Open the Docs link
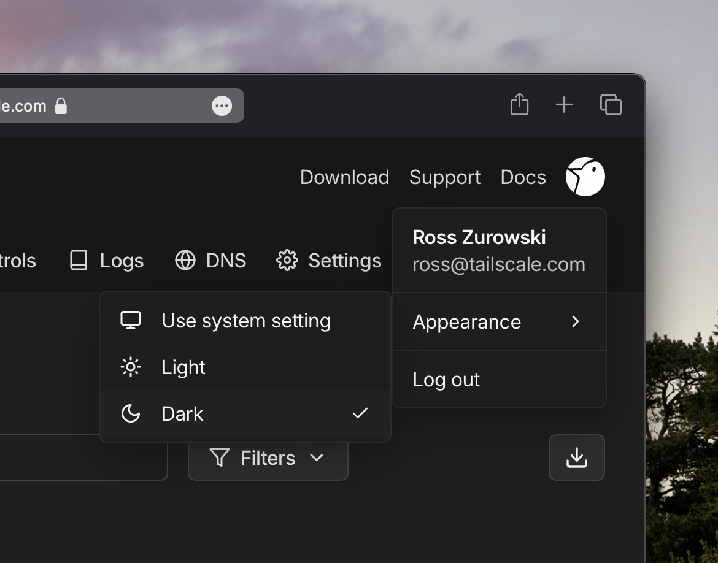This screenshot has width=718, height=563. tap(523, 177)
